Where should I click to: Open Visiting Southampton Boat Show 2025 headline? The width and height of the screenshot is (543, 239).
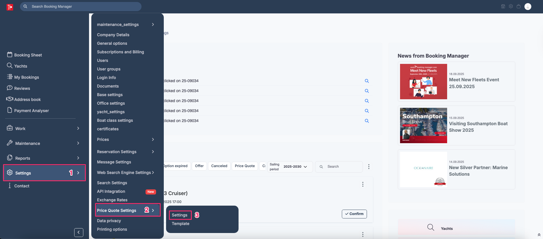click(478, 127)
